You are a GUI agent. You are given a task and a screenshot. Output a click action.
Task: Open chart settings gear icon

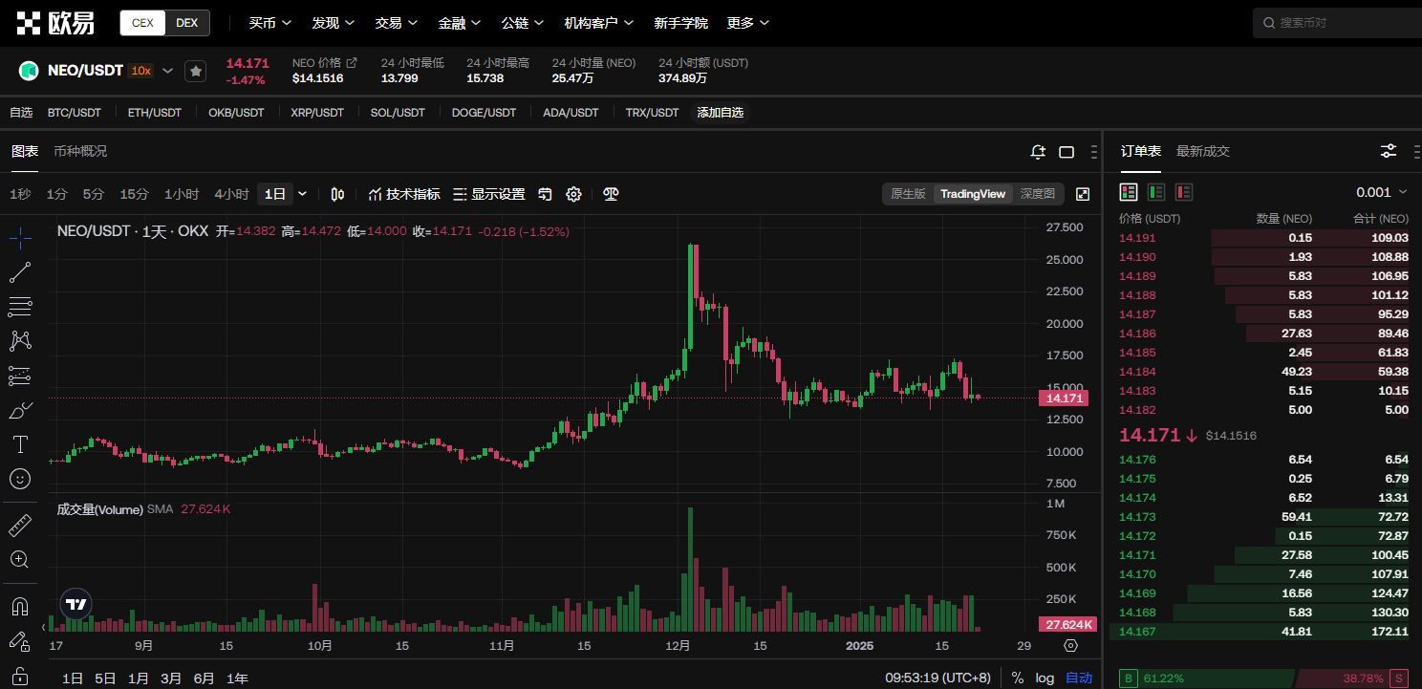click(573, 194)
